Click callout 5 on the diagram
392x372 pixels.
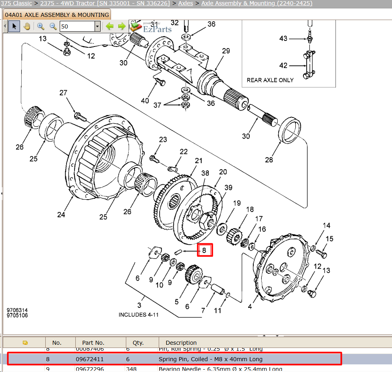click(176, 302)
